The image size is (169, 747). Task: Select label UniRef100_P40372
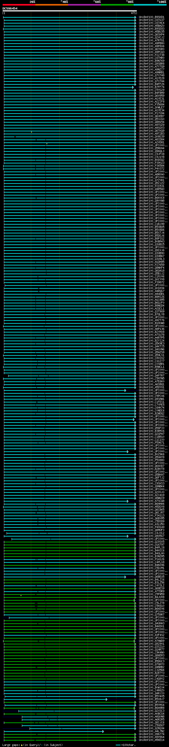point(151,169)
